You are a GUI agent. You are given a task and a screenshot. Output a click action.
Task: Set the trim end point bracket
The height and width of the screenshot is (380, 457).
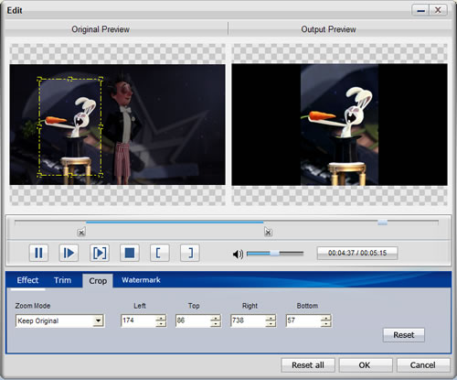[x=190, y=253]
